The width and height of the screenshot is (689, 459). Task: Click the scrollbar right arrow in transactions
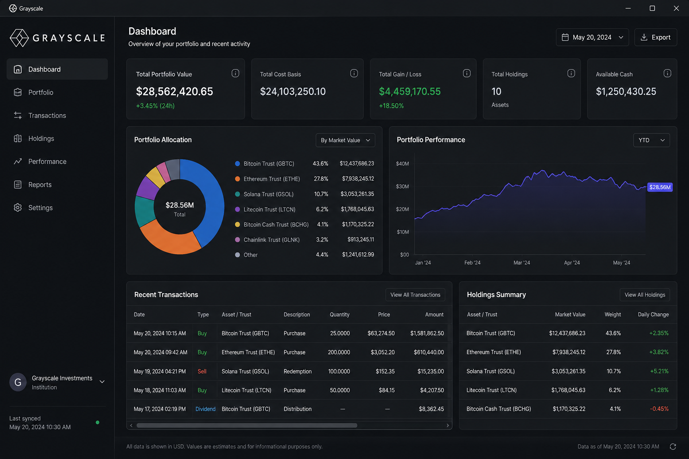[448, 425]
